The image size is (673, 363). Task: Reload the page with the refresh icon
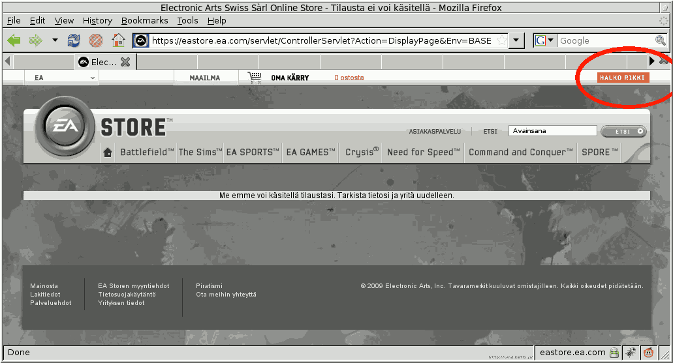[74, 40]
